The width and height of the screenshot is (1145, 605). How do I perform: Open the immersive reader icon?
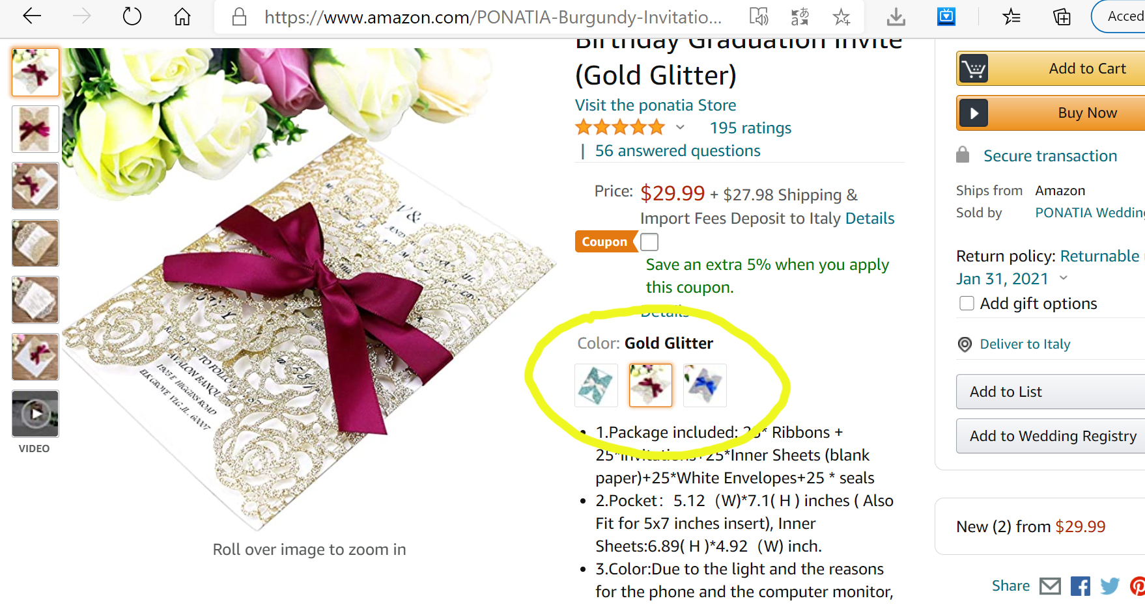point(759,17)
